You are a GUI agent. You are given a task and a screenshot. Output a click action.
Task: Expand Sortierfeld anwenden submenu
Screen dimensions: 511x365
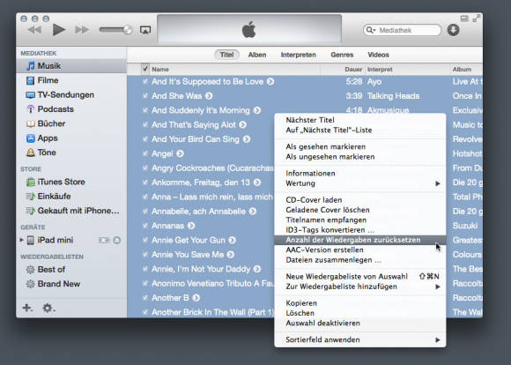coord(359,340)
